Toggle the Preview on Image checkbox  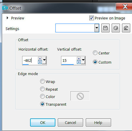92,18
